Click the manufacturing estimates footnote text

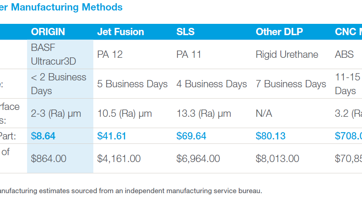(x=131, y=190)
